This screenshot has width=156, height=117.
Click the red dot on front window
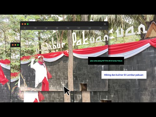[22, 24]
